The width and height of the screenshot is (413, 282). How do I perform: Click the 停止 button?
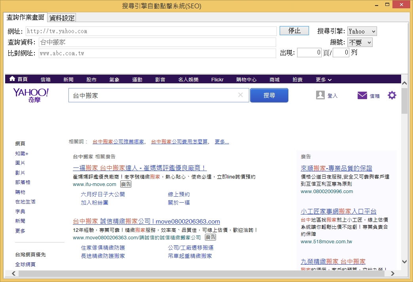point(294,31)
